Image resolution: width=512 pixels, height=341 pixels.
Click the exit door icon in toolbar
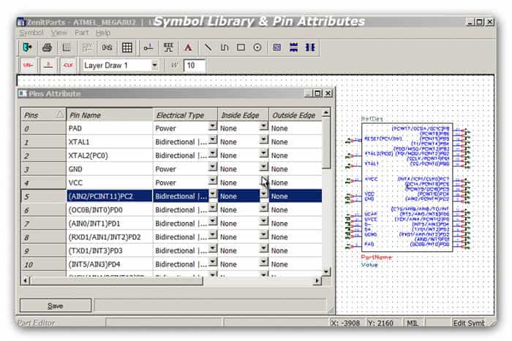pos(28,47)
